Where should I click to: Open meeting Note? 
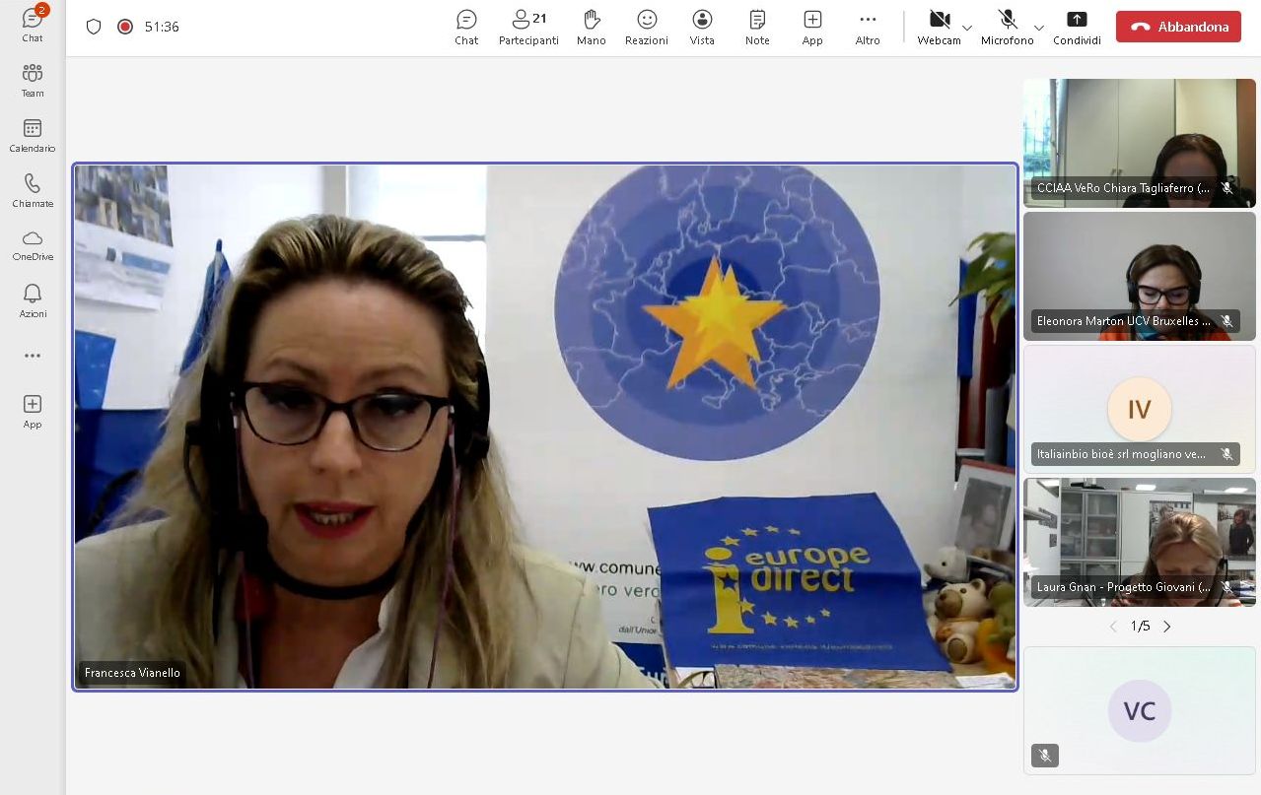757,28
